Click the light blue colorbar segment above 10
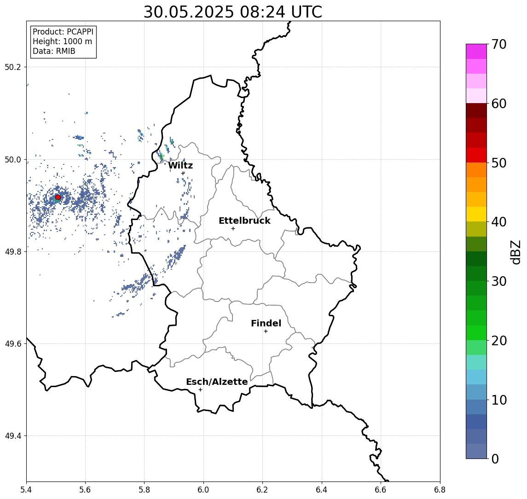This screenshot has width=527, height=499. (476, 392)
